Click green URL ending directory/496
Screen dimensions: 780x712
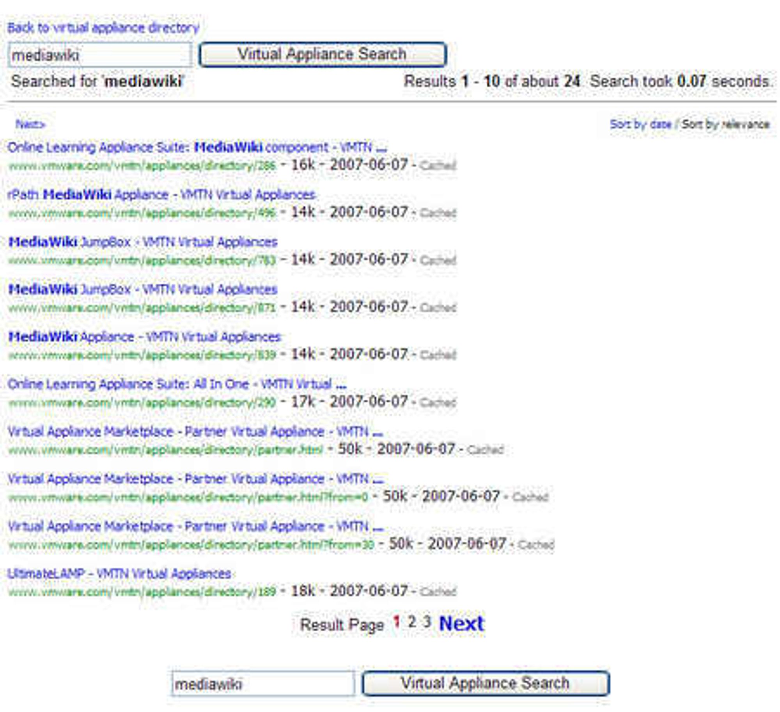(x=142, y=213)
